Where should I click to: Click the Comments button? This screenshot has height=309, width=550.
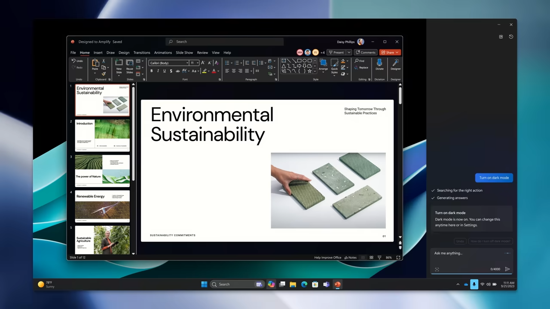[x=366, y=52]
